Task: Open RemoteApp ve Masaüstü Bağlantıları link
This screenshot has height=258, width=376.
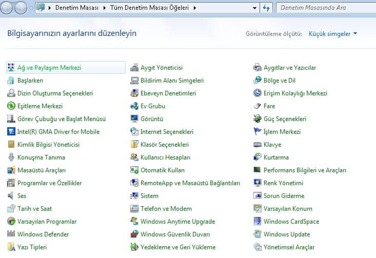Action: coord(190,183)
